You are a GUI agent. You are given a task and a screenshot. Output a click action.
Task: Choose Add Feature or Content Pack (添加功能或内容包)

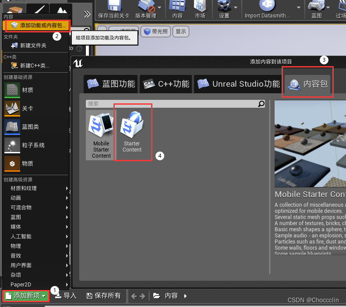[36, 25]
